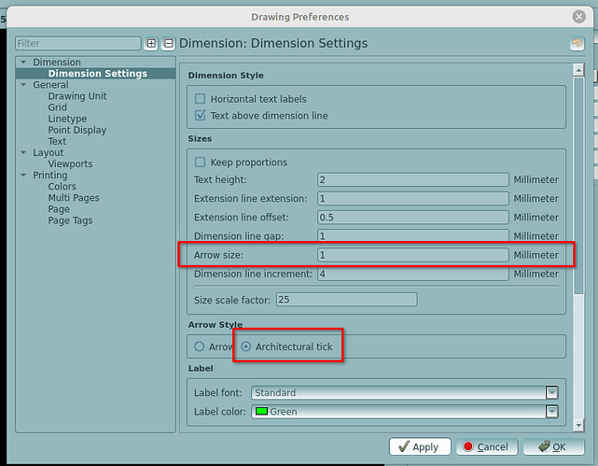Toggle Keep proportions checkbox
Image resolution: width=598 pixels, height=466 pixels.
pos(200,162)
